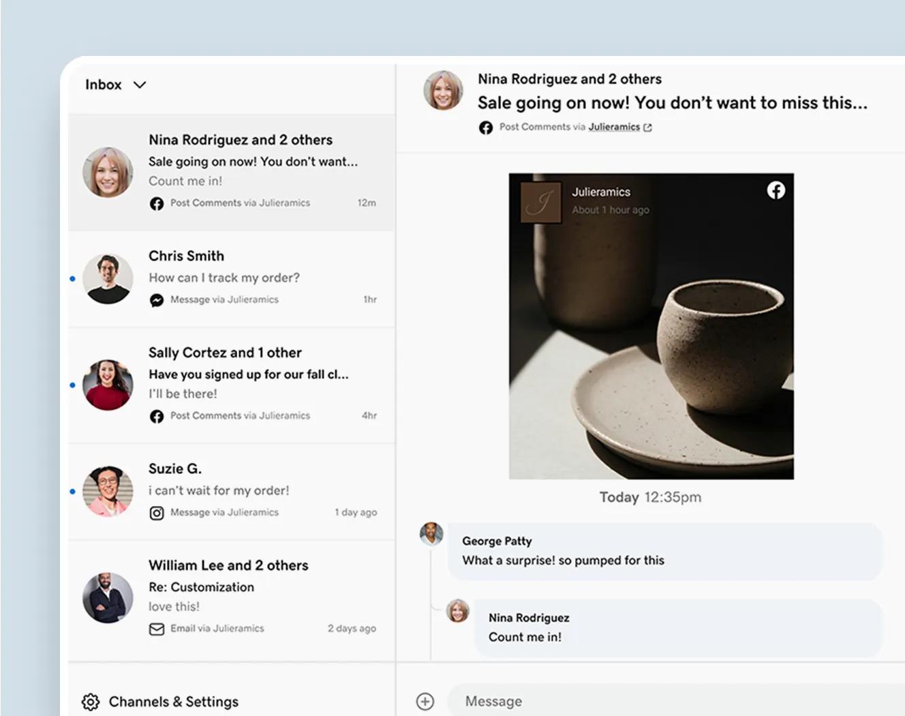The width and height of the screenshot is (905, 716).
Task: Click 'i can't wait for my order!' preview
Action: coord(219,490)
